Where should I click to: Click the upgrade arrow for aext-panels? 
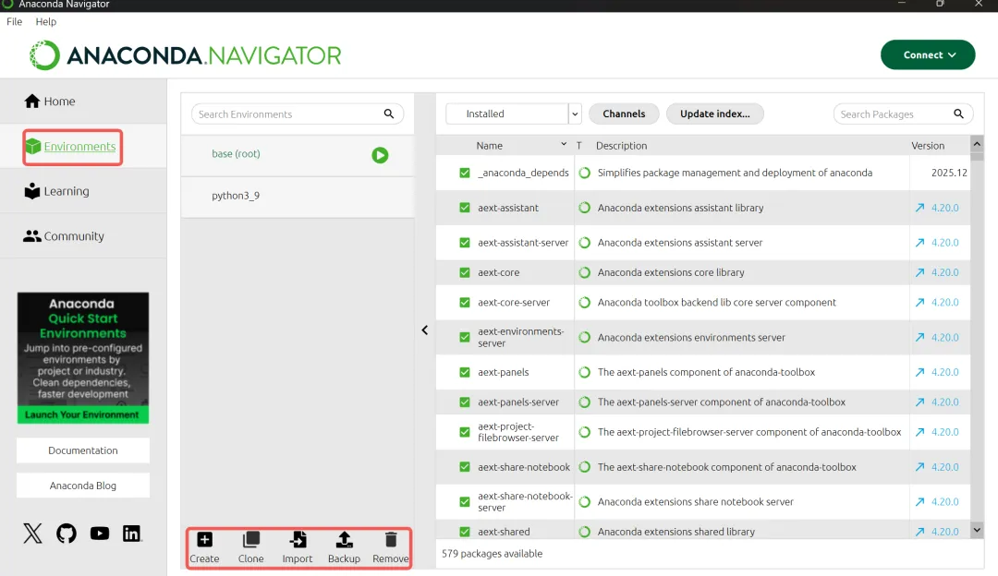coord(919,373)
